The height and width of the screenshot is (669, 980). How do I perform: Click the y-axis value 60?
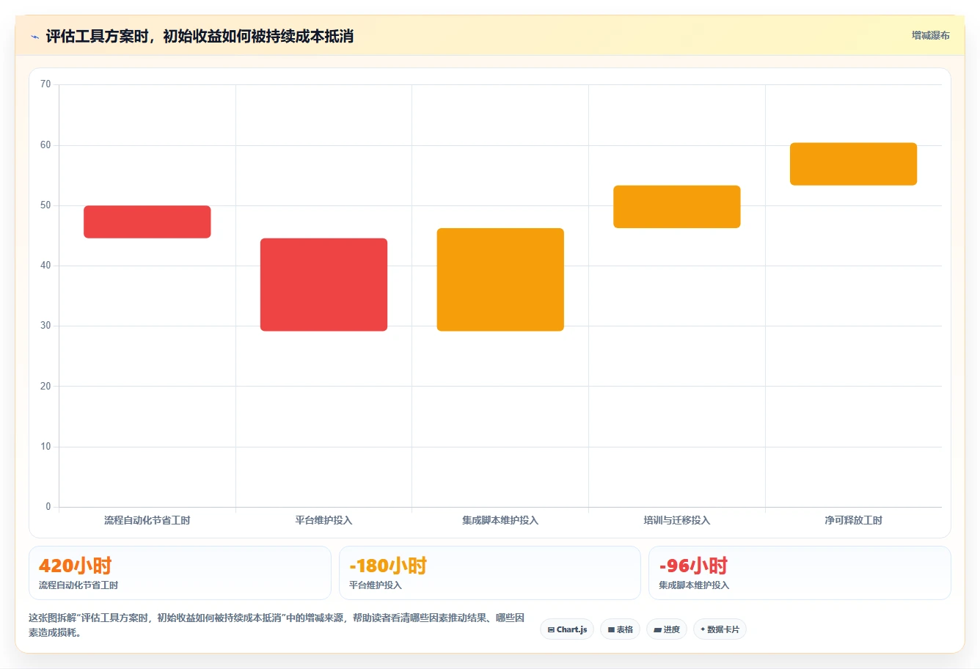pyautogui.click(x=45, y=145)
